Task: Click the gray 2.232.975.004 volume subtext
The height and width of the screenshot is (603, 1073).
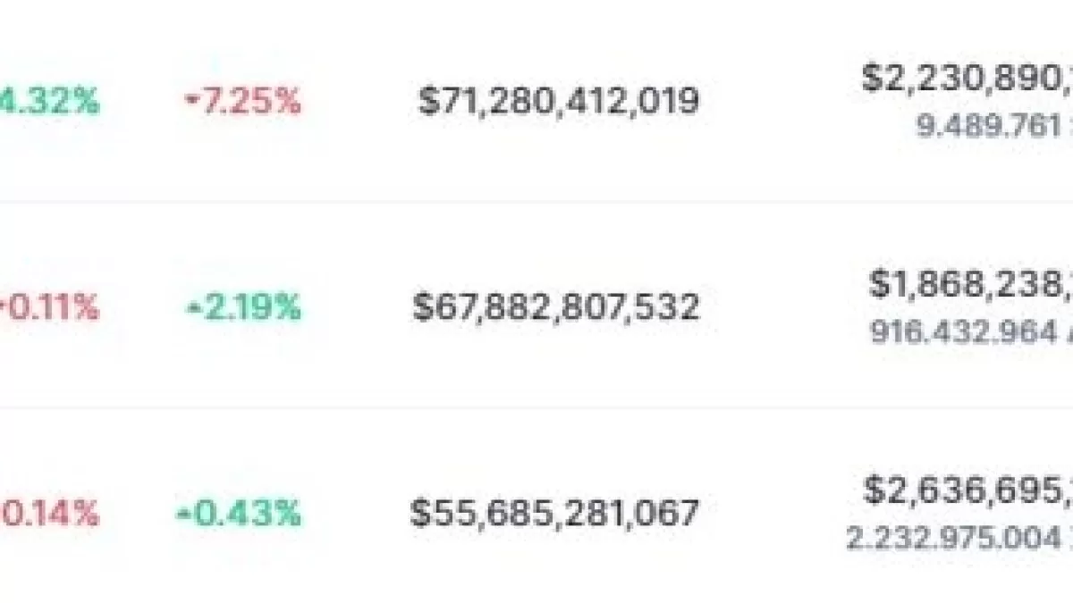Action: pyautogui.click(x=959, y=538)
